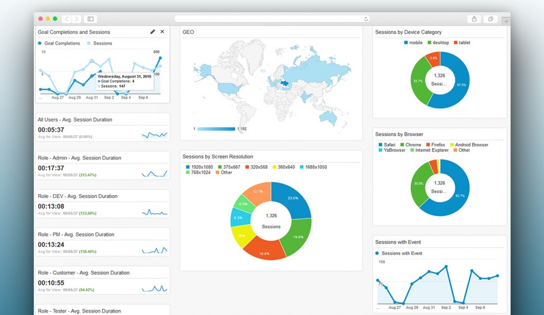Toggle the tablet legend entry
The width and height of the screenshot is (544, 315).
coord(462,43)
